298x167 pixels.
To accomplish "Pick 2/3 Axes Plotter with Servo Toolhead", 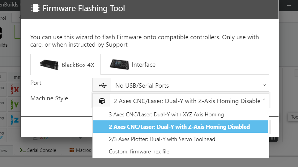I will tap(162, 139).
